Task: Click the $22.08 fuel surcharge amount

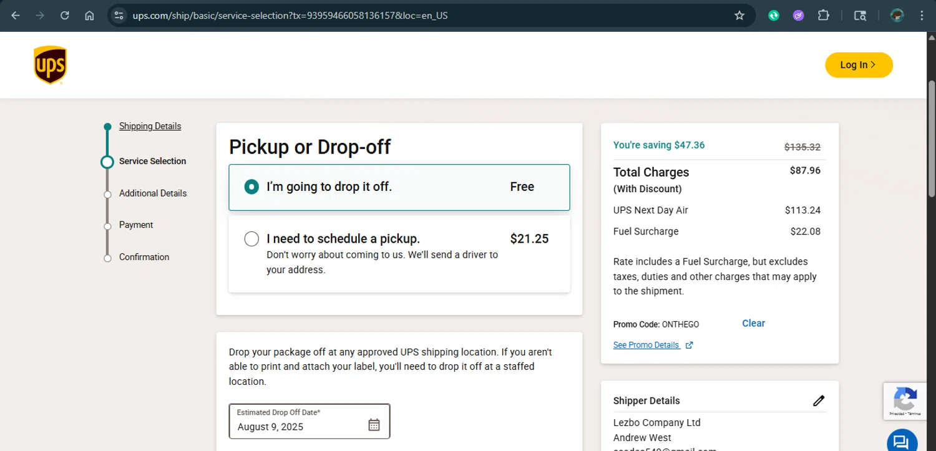Action: (806, 231)
